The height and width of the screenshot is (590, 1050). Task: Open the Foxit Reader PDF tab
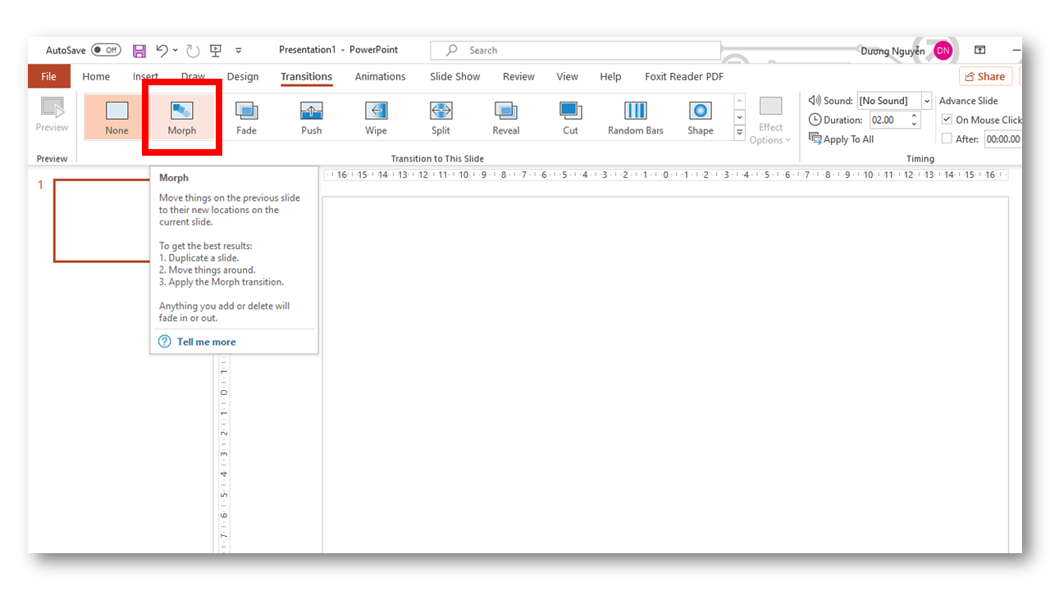tap(684, 76)
